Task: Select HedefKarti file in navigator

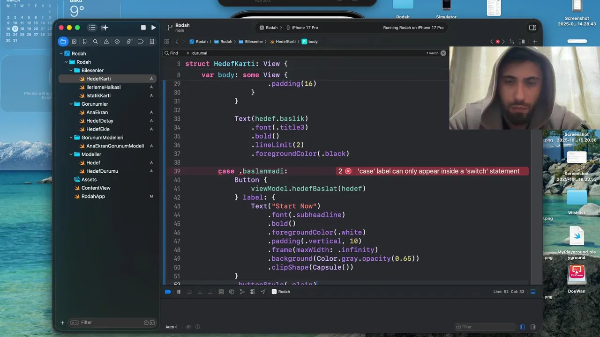Action: pyautogui.click(x=107, y=79)
